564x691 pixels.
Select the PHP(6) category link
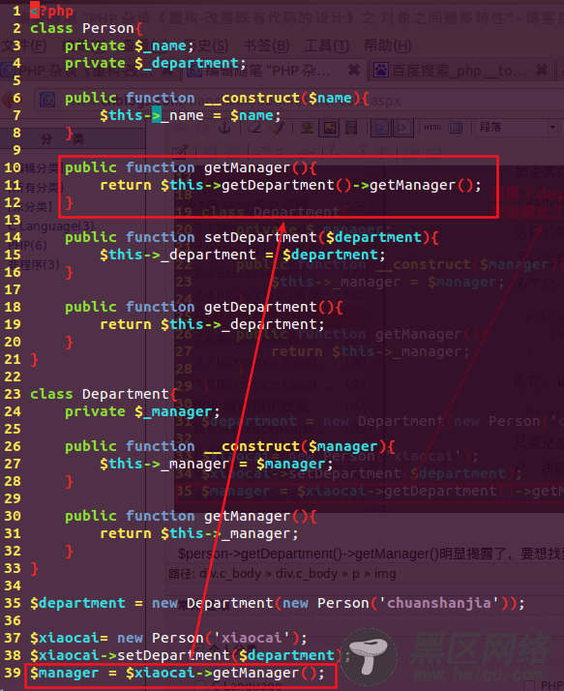coord(27,245)
